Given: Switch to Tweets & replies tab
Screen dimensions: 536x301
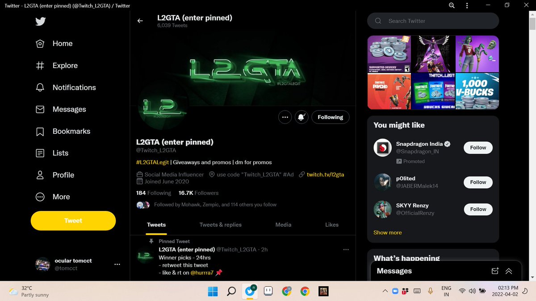Looking at the screenshot, I should [x=221, y=225].
